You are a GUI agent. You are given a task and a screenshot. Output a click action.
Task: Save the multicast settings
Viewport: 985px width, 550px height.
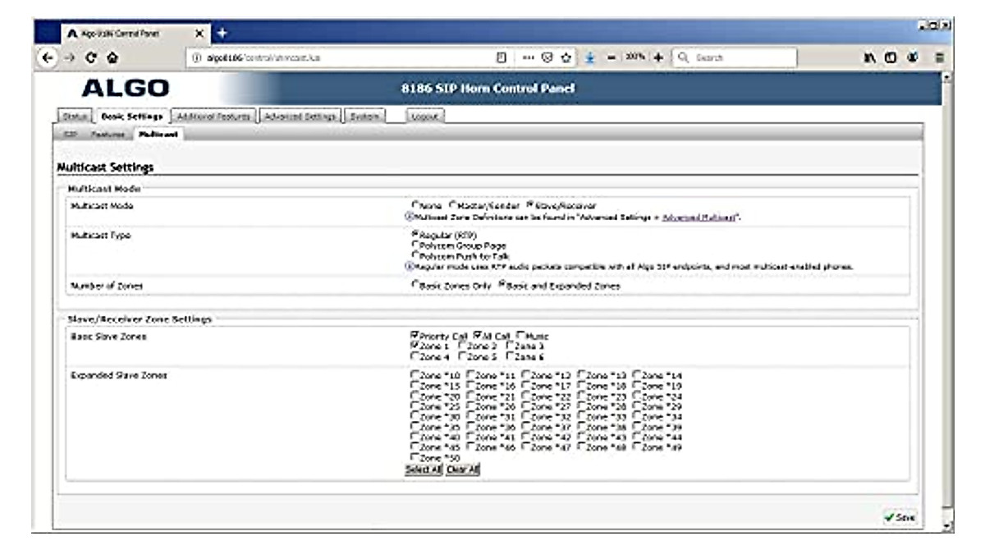tap(900, 517)
